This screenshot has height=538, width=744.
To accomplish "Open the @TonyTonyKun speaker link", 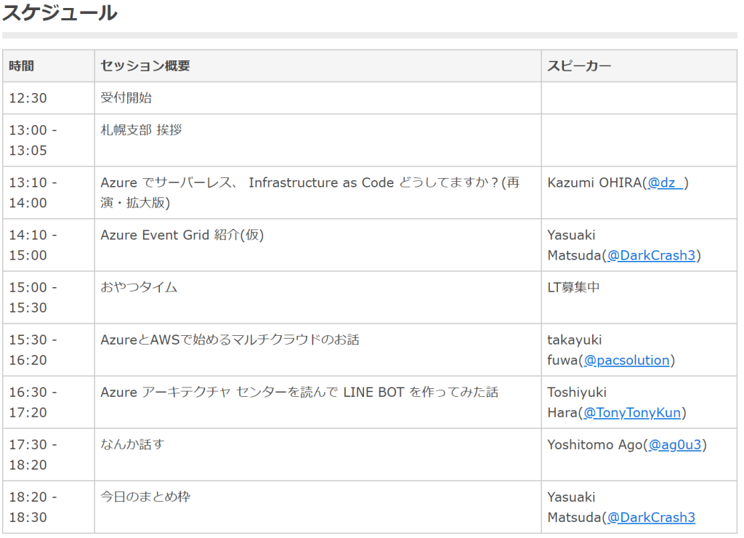I will [632, 413].
